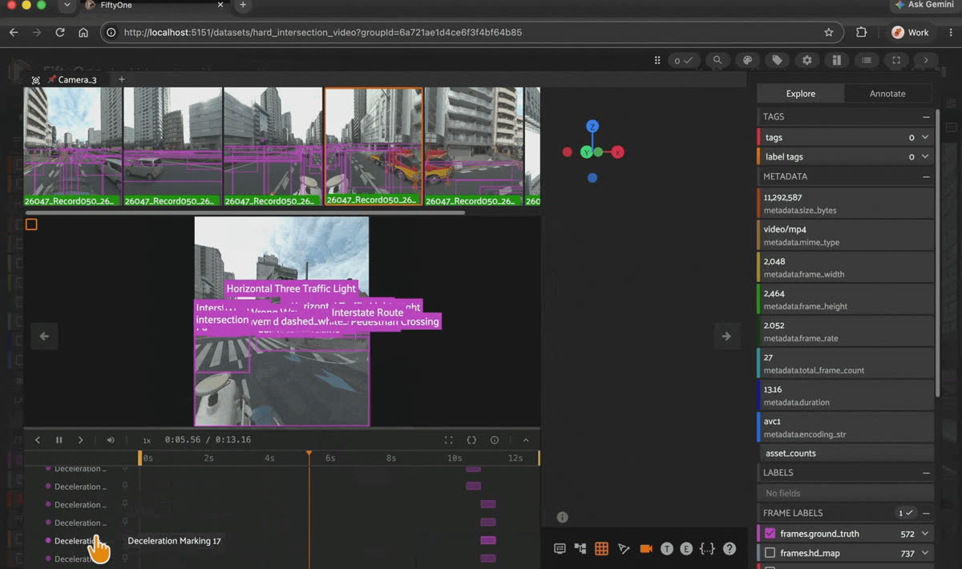Click the right chevron in top toolbar
Viewport: 962px width, 569px height.
pyautogui.click(x=926, y=60)
